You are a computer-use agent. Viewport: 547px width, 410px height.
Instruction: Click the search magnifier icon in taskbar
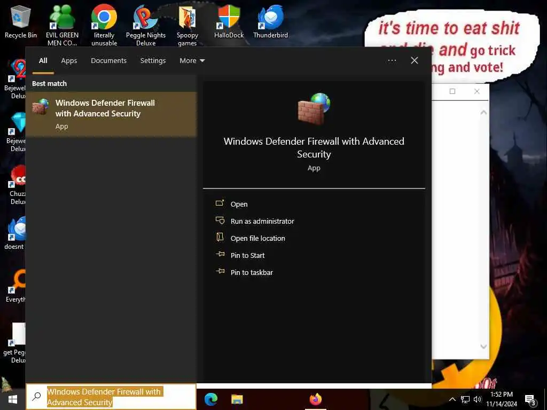[x=37, y=397]
